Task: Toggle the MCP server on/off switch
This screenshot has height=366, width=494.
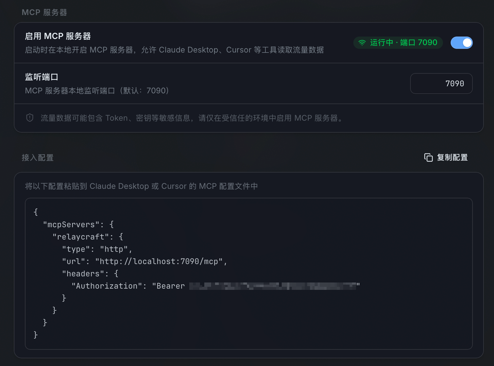Action: (462, 43)
